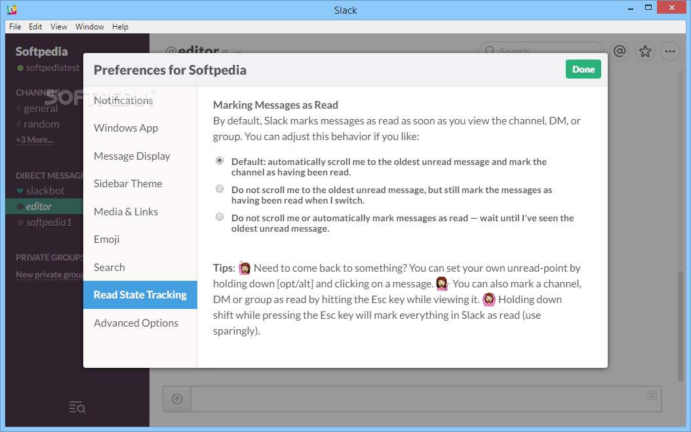Open the more options ellipsis icon
Screen dimensions: 691x432
(670, 52)
